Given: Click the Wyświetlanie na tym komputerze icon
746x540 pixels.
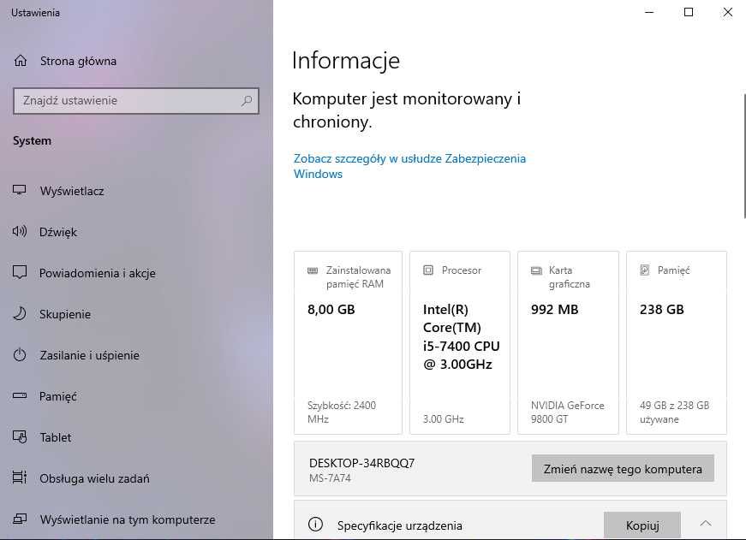Looking at the screenshot, I should point(20,519).
